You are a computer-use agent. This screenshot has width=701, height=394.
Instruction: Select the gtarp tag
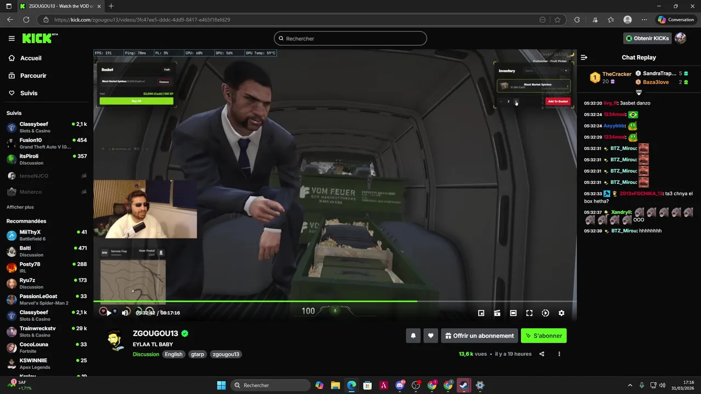[x=198, y=354]
